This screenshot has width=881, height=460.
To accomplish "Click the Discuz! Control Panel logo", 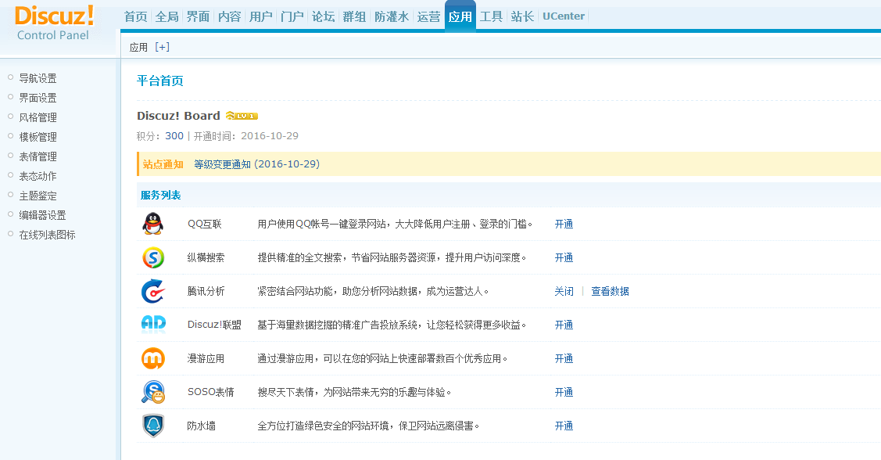I will pyautogui.click(x=54, y=23).
